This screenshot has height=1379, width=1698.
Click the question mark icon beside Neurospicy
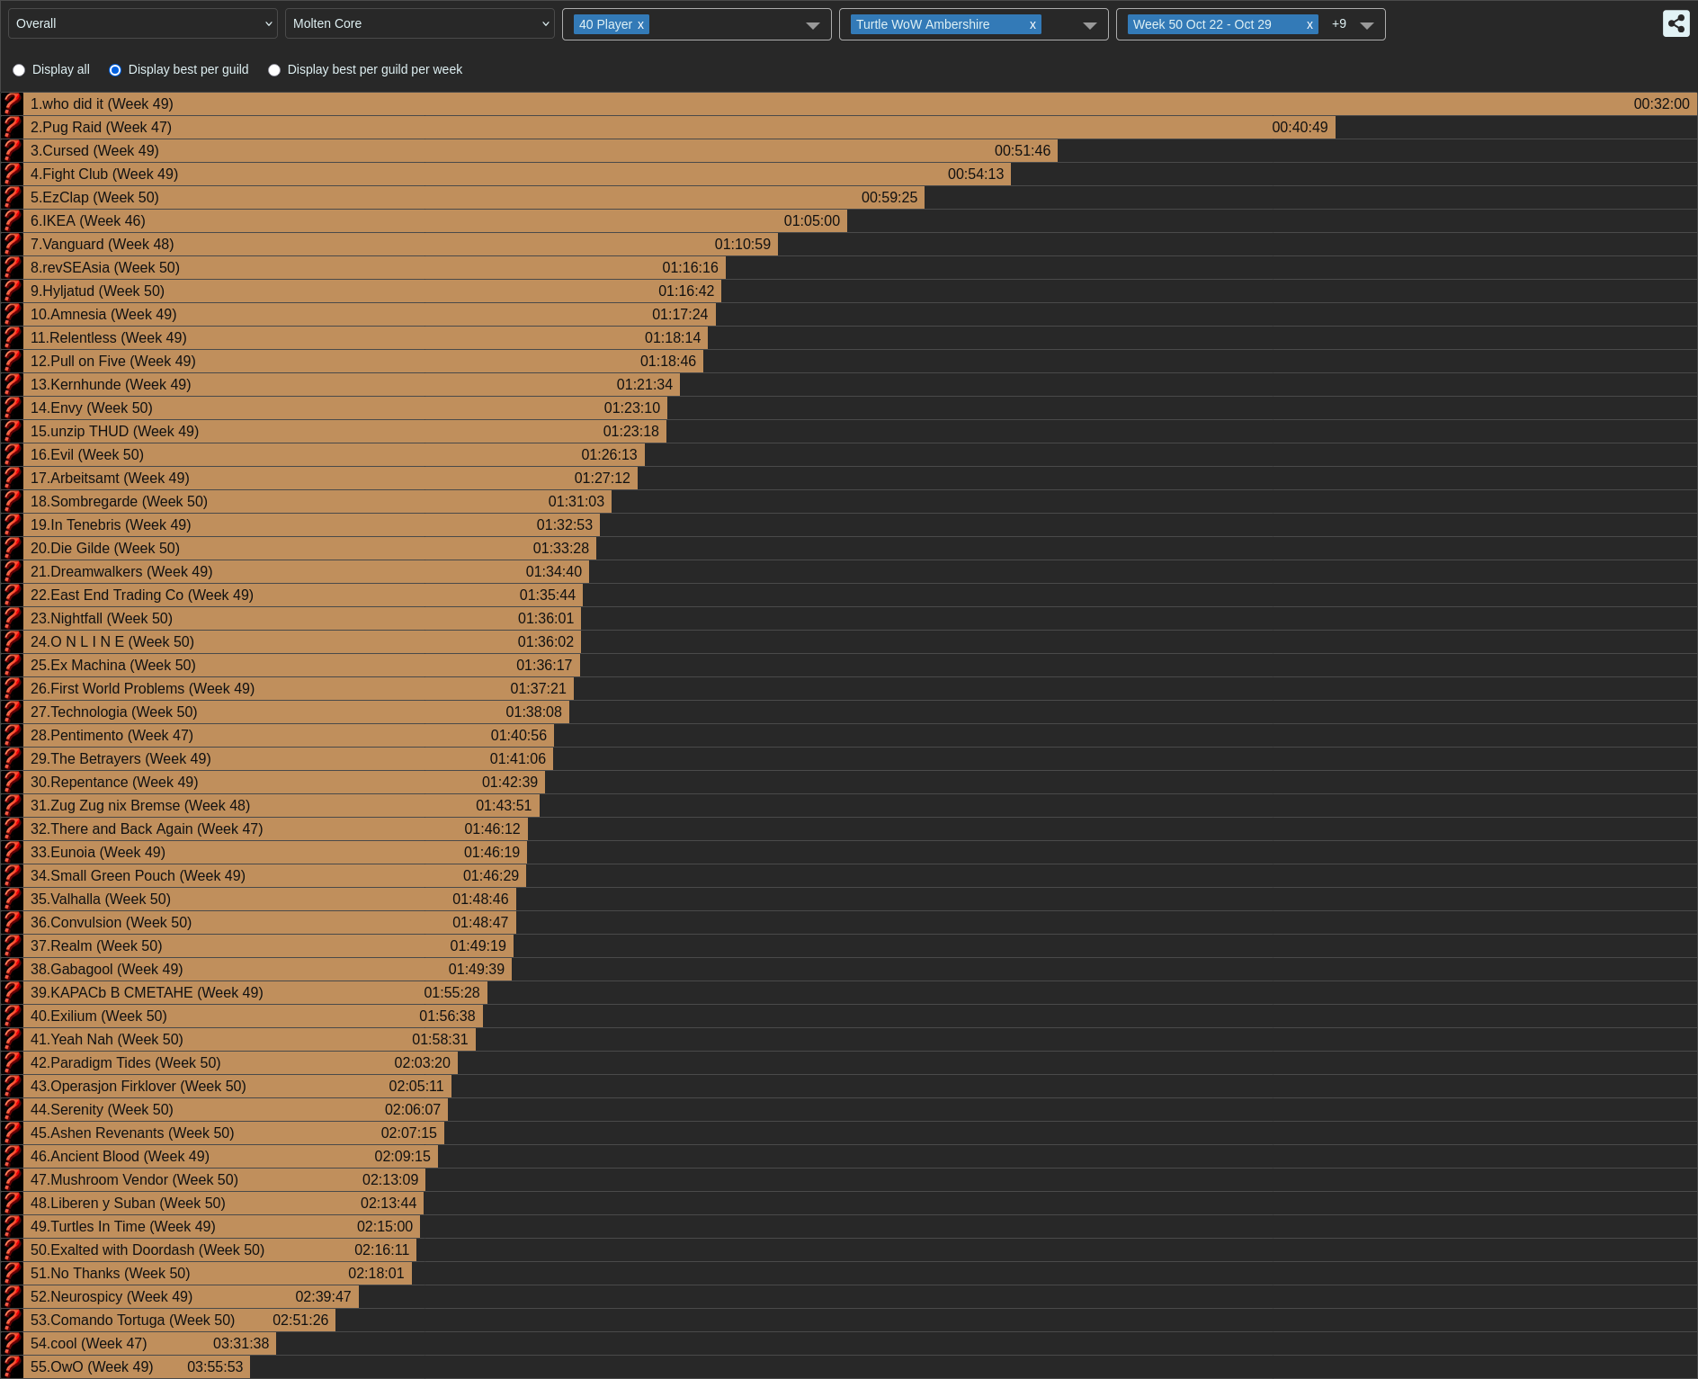[x=12, y=1296]
